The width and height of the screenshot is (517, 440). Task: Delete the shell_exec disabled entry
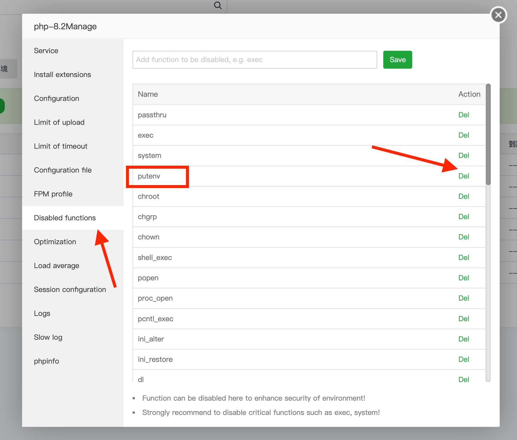coord(464,258)
